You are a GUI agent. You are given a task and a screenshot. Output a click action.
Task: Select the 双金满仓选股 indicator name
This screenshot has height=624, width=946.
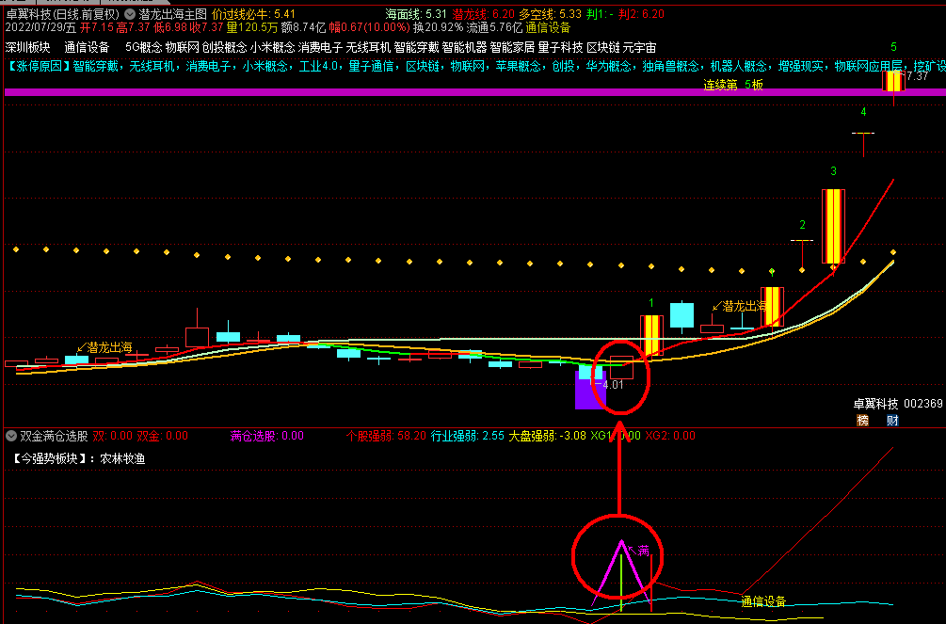pos(55,436)
